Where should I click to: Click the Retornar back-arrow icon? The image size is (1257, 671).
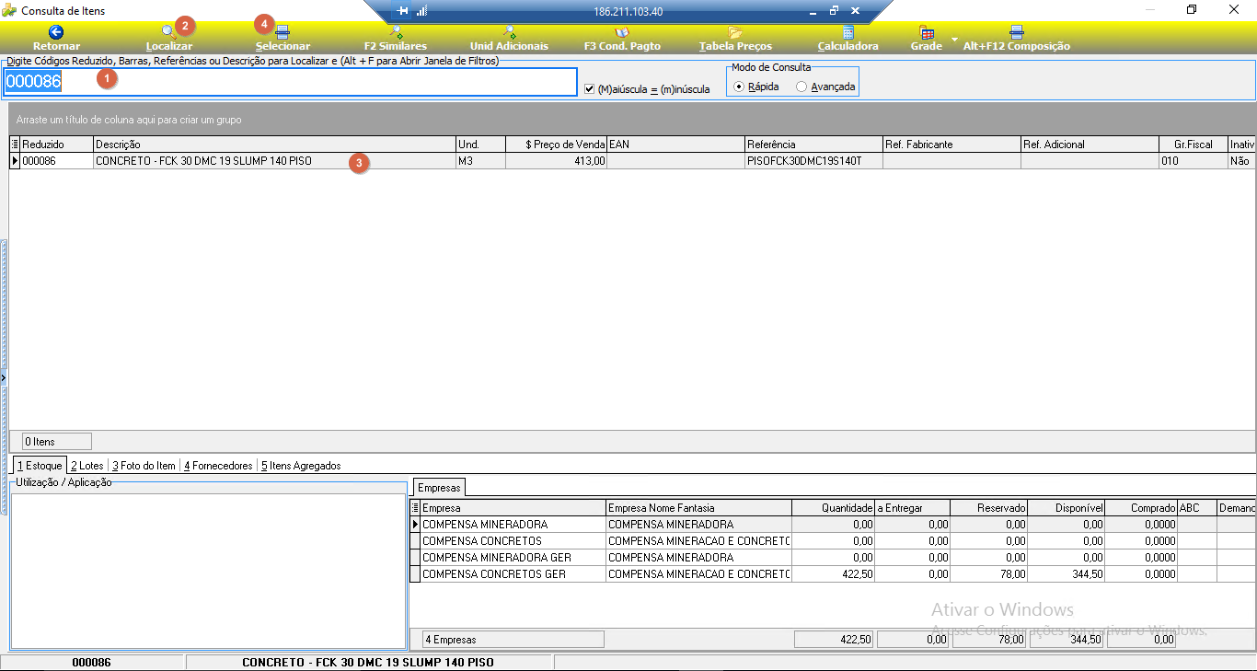pos(55,32)
